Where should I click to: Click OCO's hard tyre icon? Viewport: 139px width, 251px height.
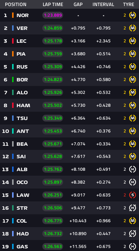coord(133,182)
